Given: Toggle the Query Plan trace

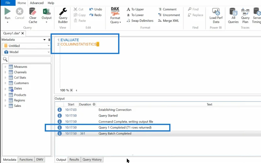Looking at the screenshot, I should [245, 15].
